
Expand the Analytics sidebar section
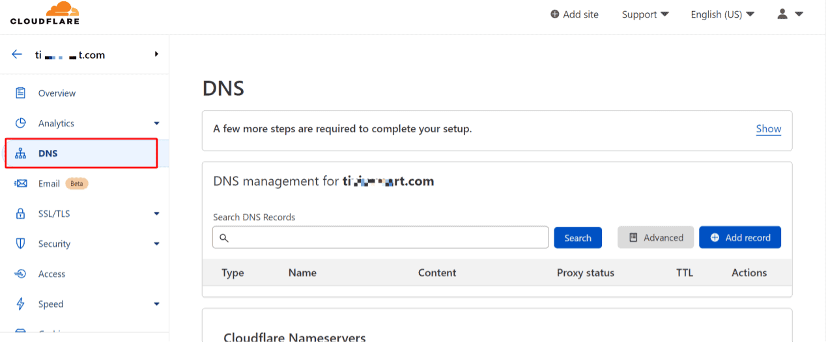coord(156,123)
